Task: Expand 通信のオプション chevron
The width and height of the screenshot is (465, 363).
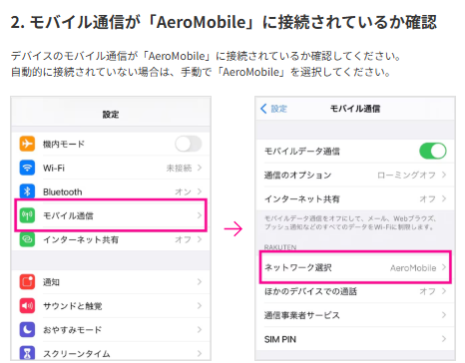Action: (444, 175)
